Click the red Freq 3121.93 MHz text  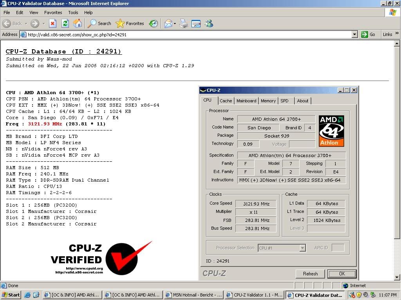click(x=45, y=124)
